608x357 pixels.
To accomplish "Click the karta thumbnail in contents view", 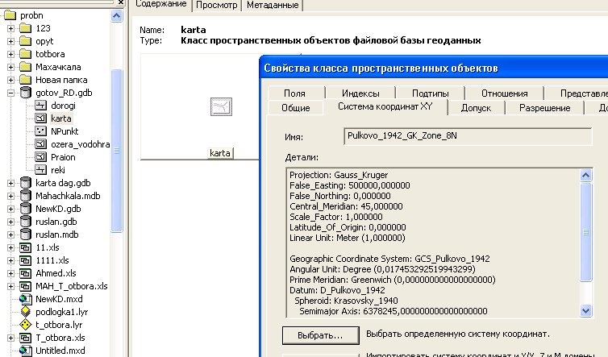I will [221, 107].
